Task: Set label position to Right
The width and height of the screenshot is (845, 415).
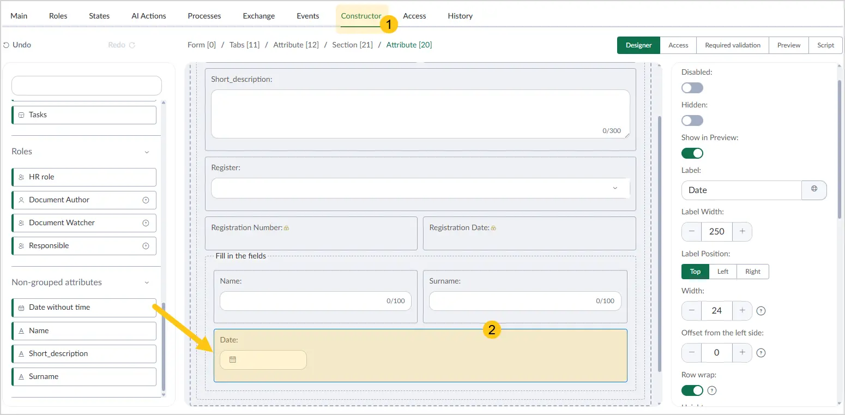Action: tap(753, 272)
